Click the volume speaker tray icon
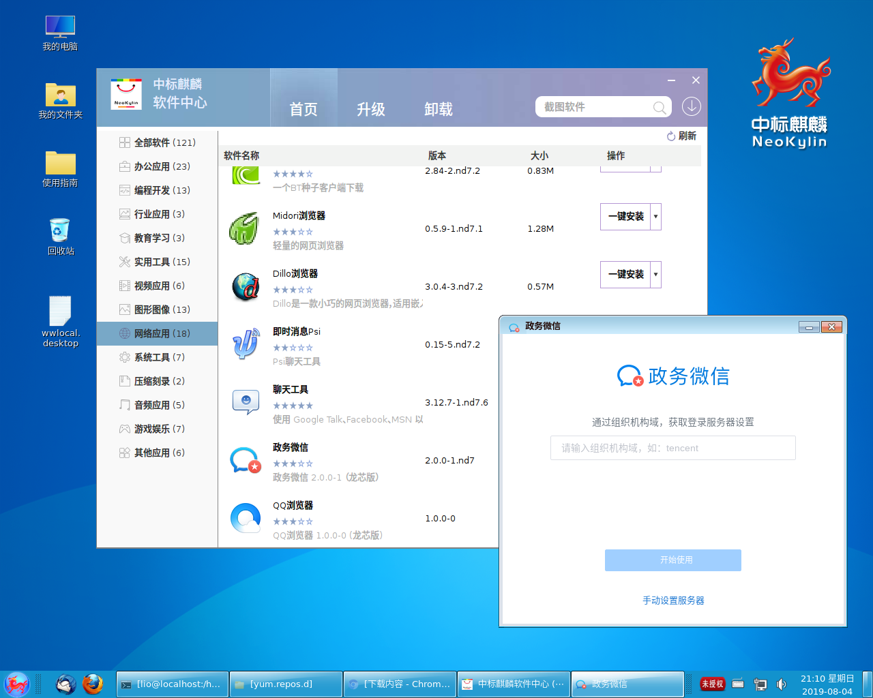 click(x=782, y=684)
